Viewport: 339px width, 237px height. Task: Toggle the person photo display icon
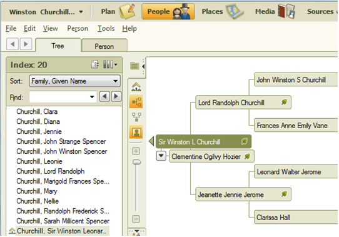tap(136, 132)
